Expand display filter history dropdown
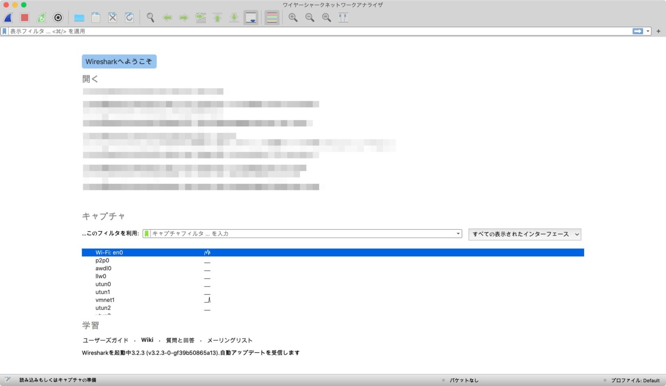Screen dimensions: 666x386 [x=648, y=31]
